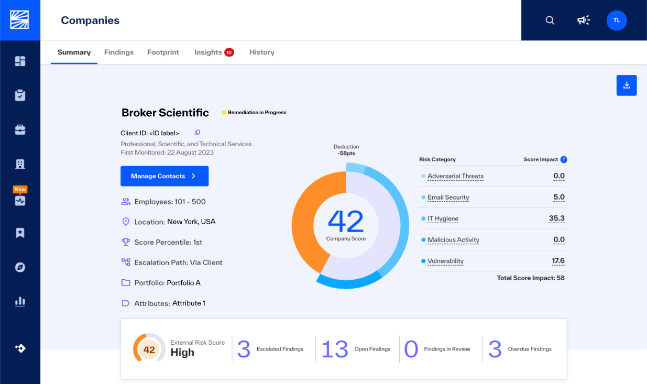Click the 3 Overdue Findings stat
647x384 pixels.
click(x=520, y=349)
